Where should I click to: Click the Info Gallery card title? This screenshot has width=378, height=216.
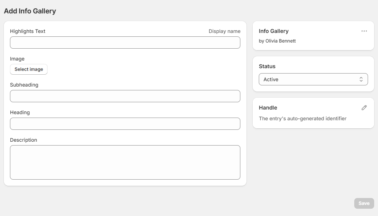[273, 31]
